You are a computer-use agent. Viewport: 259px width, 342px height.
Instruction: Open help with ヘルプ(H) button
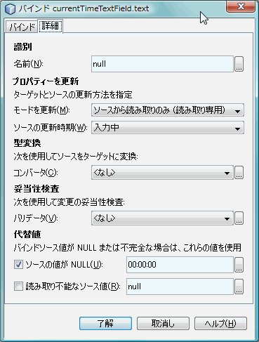coord(220,324)
